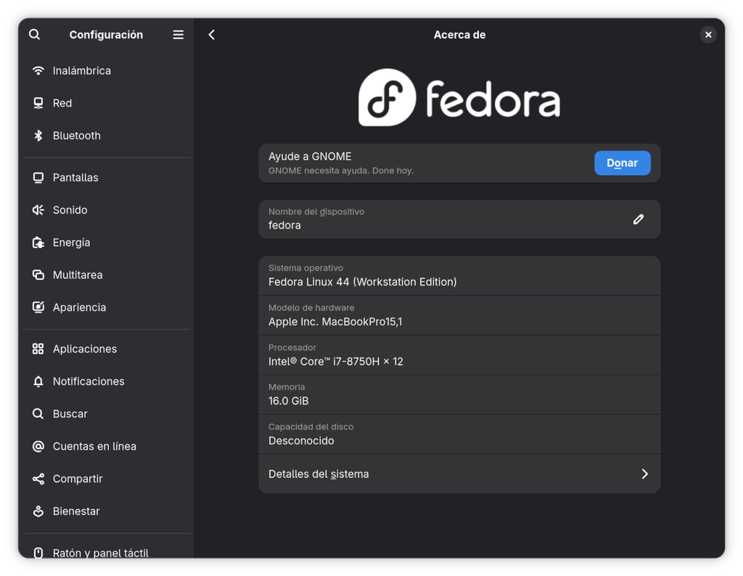This screenshot has width=743, height=576.
Task: Close the Configuración window
Action: click(708, 35)
